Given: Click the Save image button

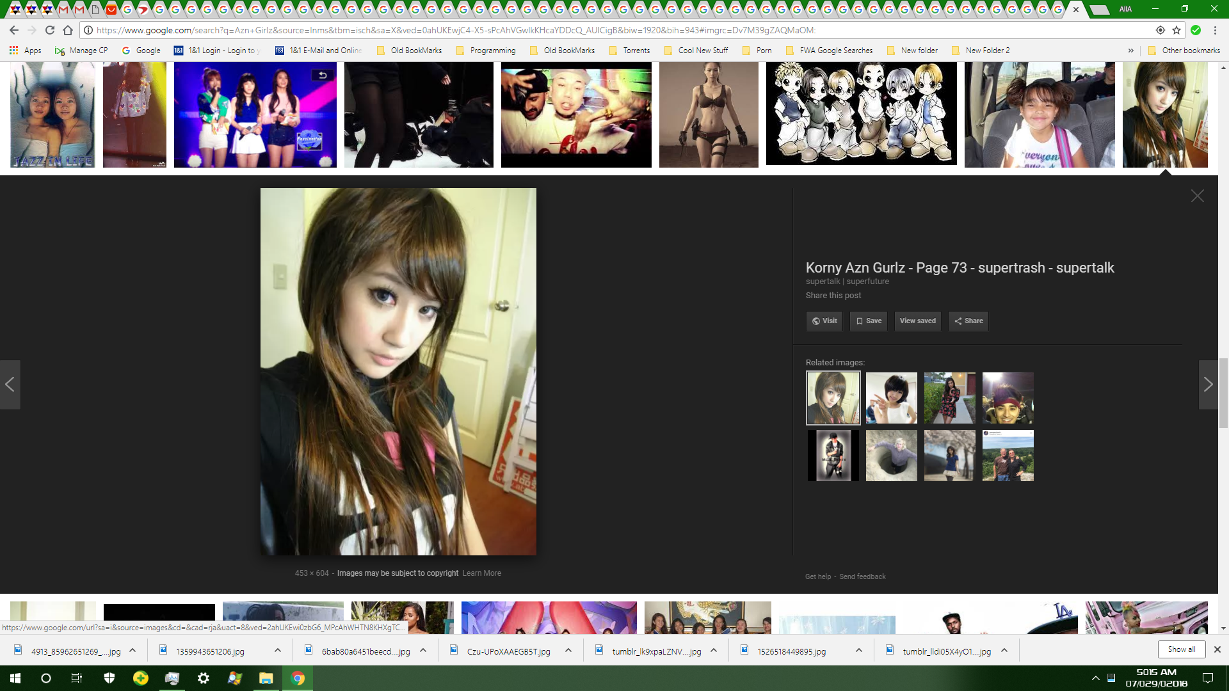Looking at the screenshot, I should [x=869, y=321].
